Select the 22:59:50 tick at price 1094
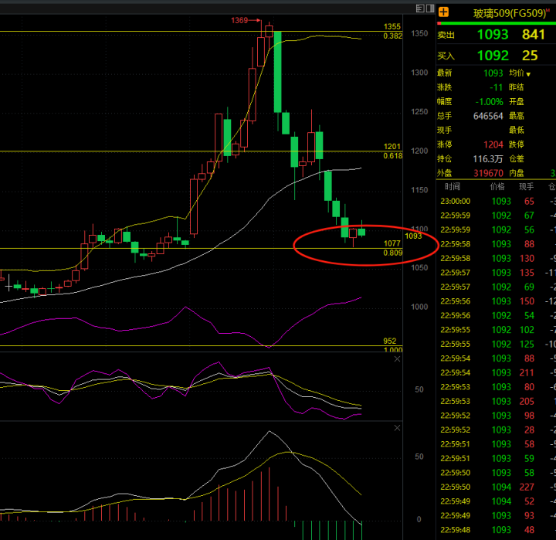This screenshot has width=556, height=540. (x=496, y=487)
